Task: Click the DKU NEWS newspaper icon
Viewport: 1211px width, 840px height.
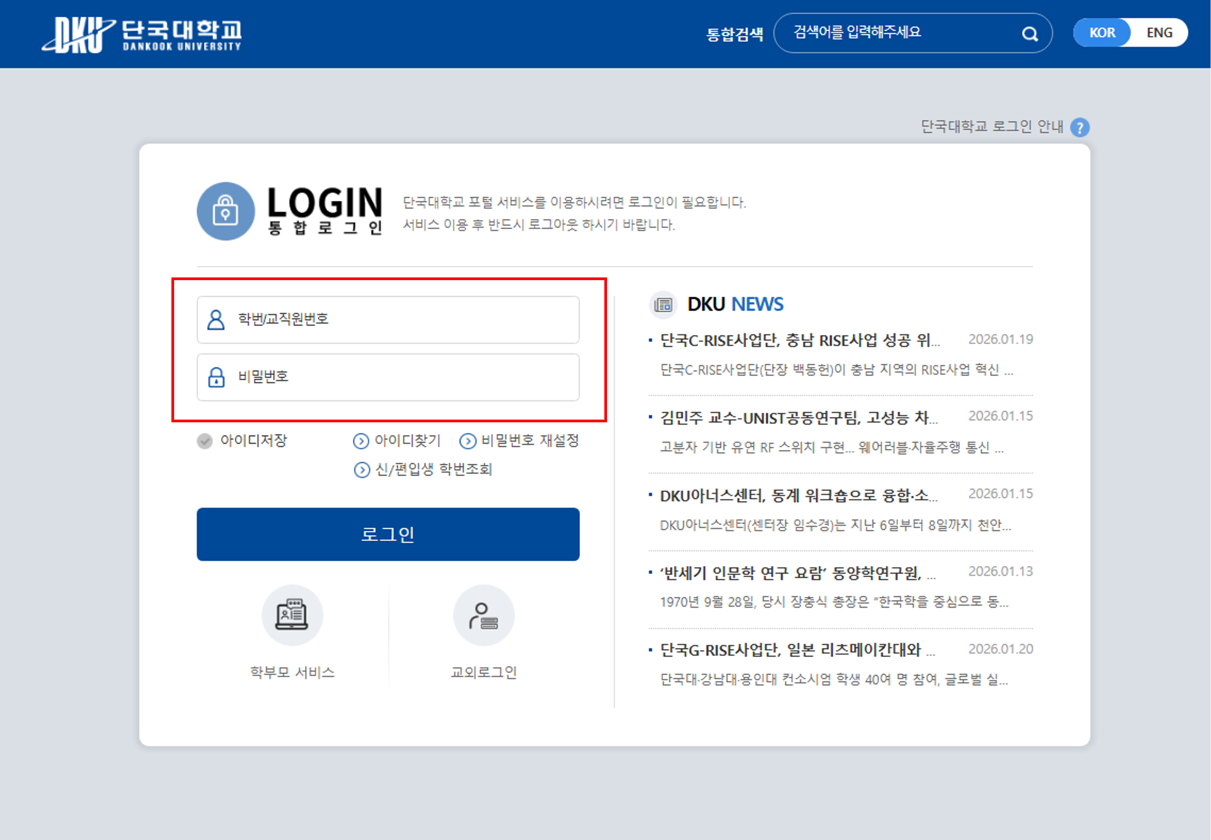Action: coord(663,304)
